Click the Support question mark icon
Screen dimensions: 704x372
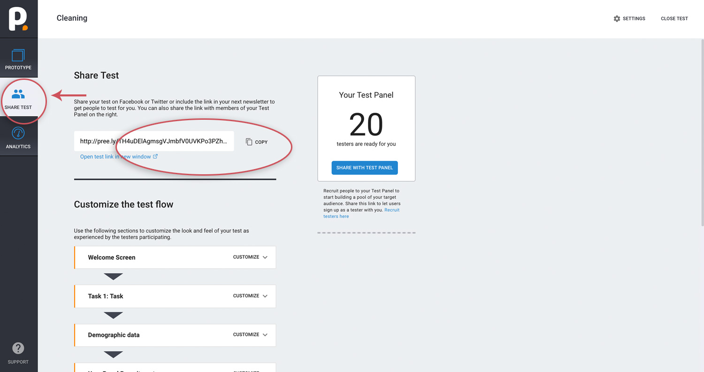tap(18, 348)
